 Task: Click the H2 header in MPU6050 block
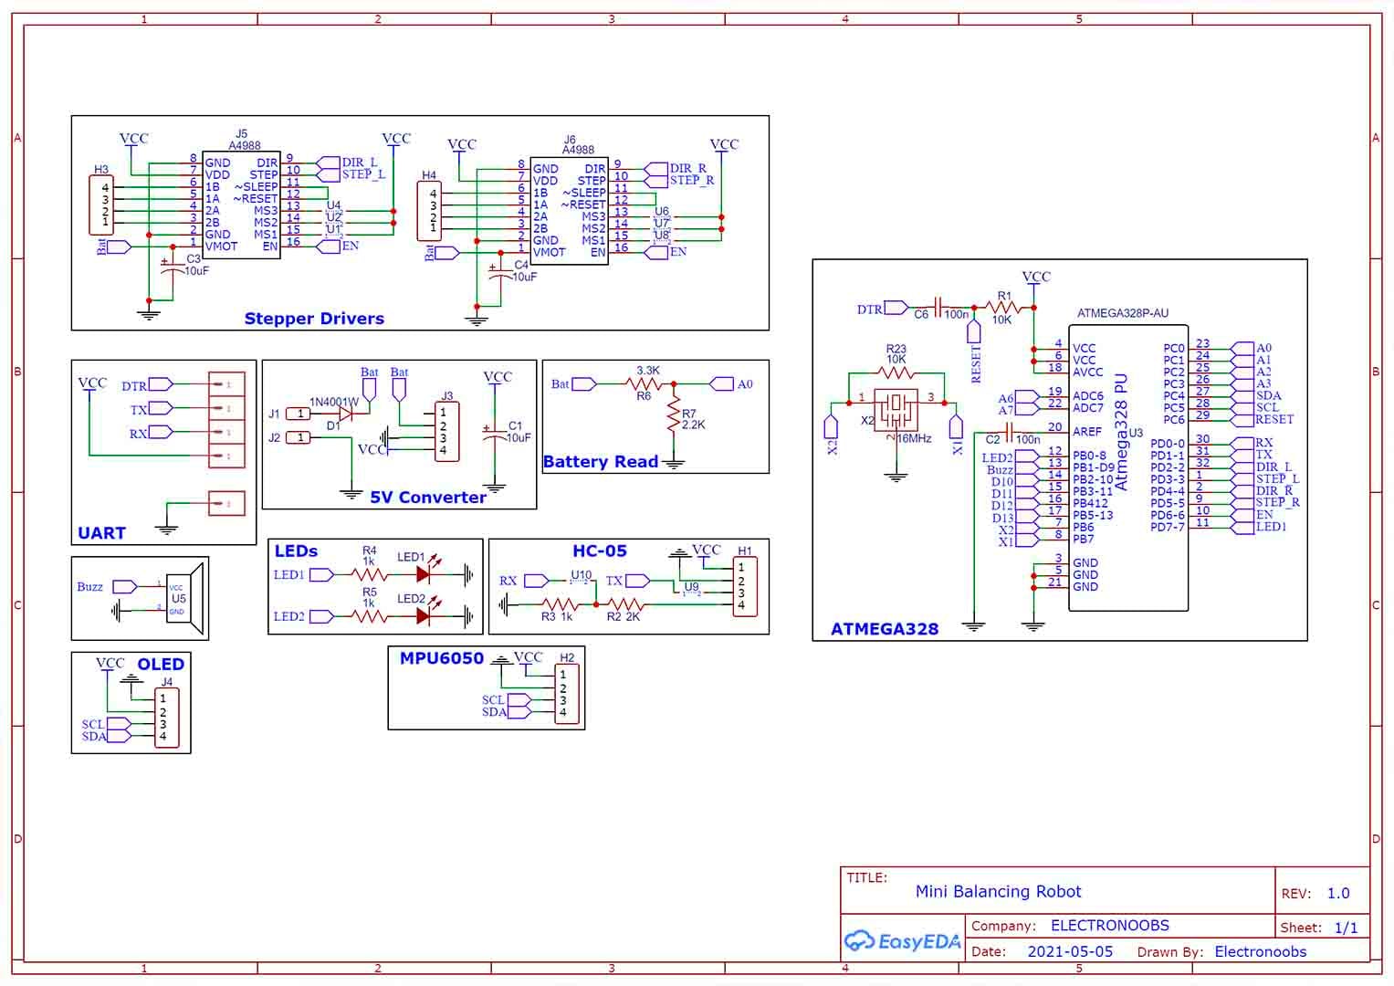pos(567,694)
